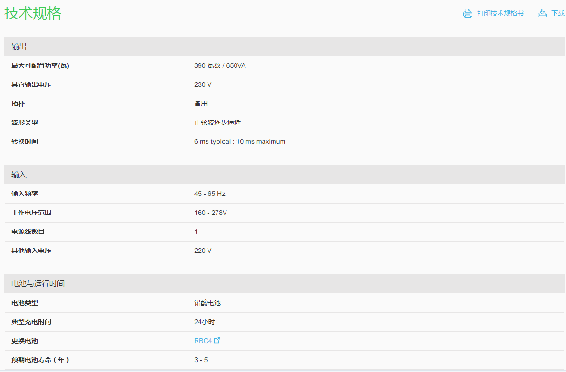Click the download tray icon

click(x=542, y=13)
